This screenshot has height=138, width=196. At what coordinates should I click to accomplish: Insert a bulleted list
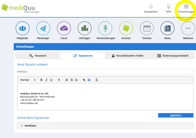71,80
